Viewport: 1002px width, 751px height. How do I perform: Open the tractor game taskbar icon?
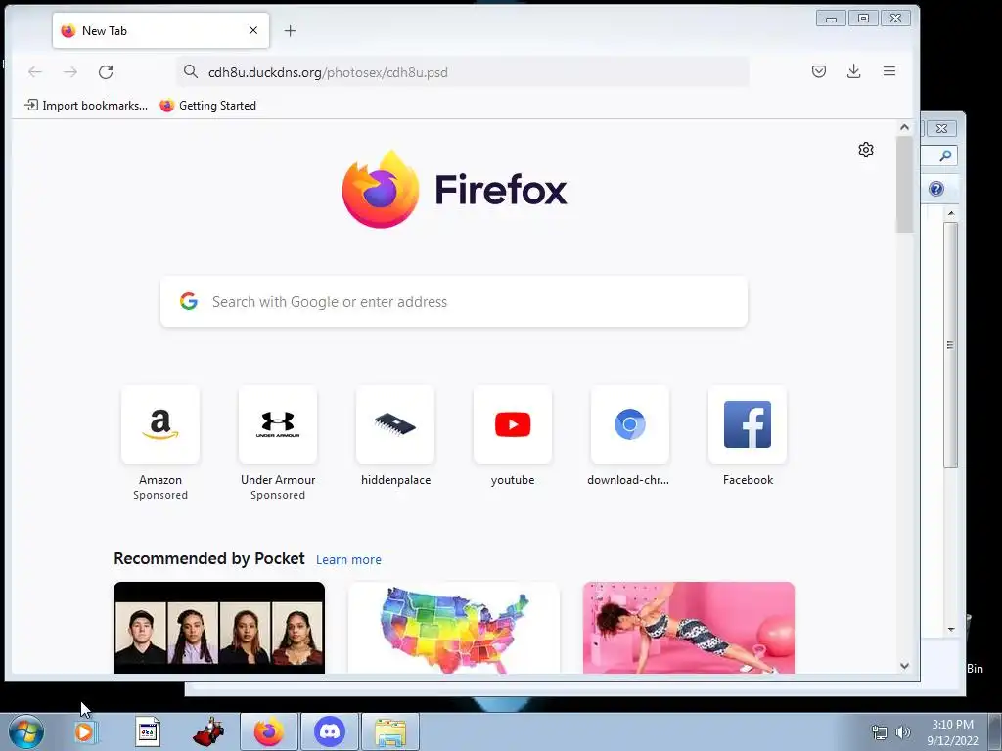(209, 731)
